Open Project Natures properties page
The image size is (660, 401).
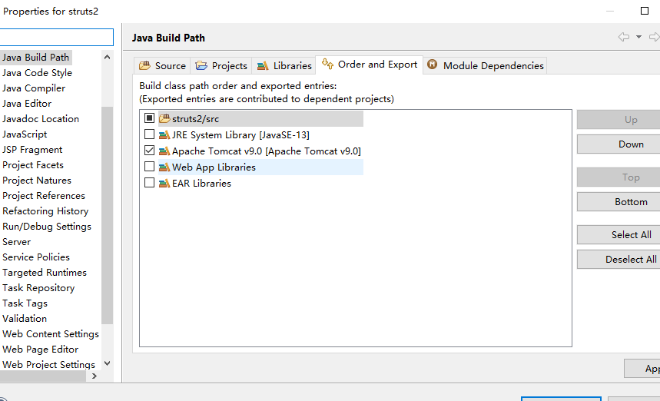(x=37, y=181)
